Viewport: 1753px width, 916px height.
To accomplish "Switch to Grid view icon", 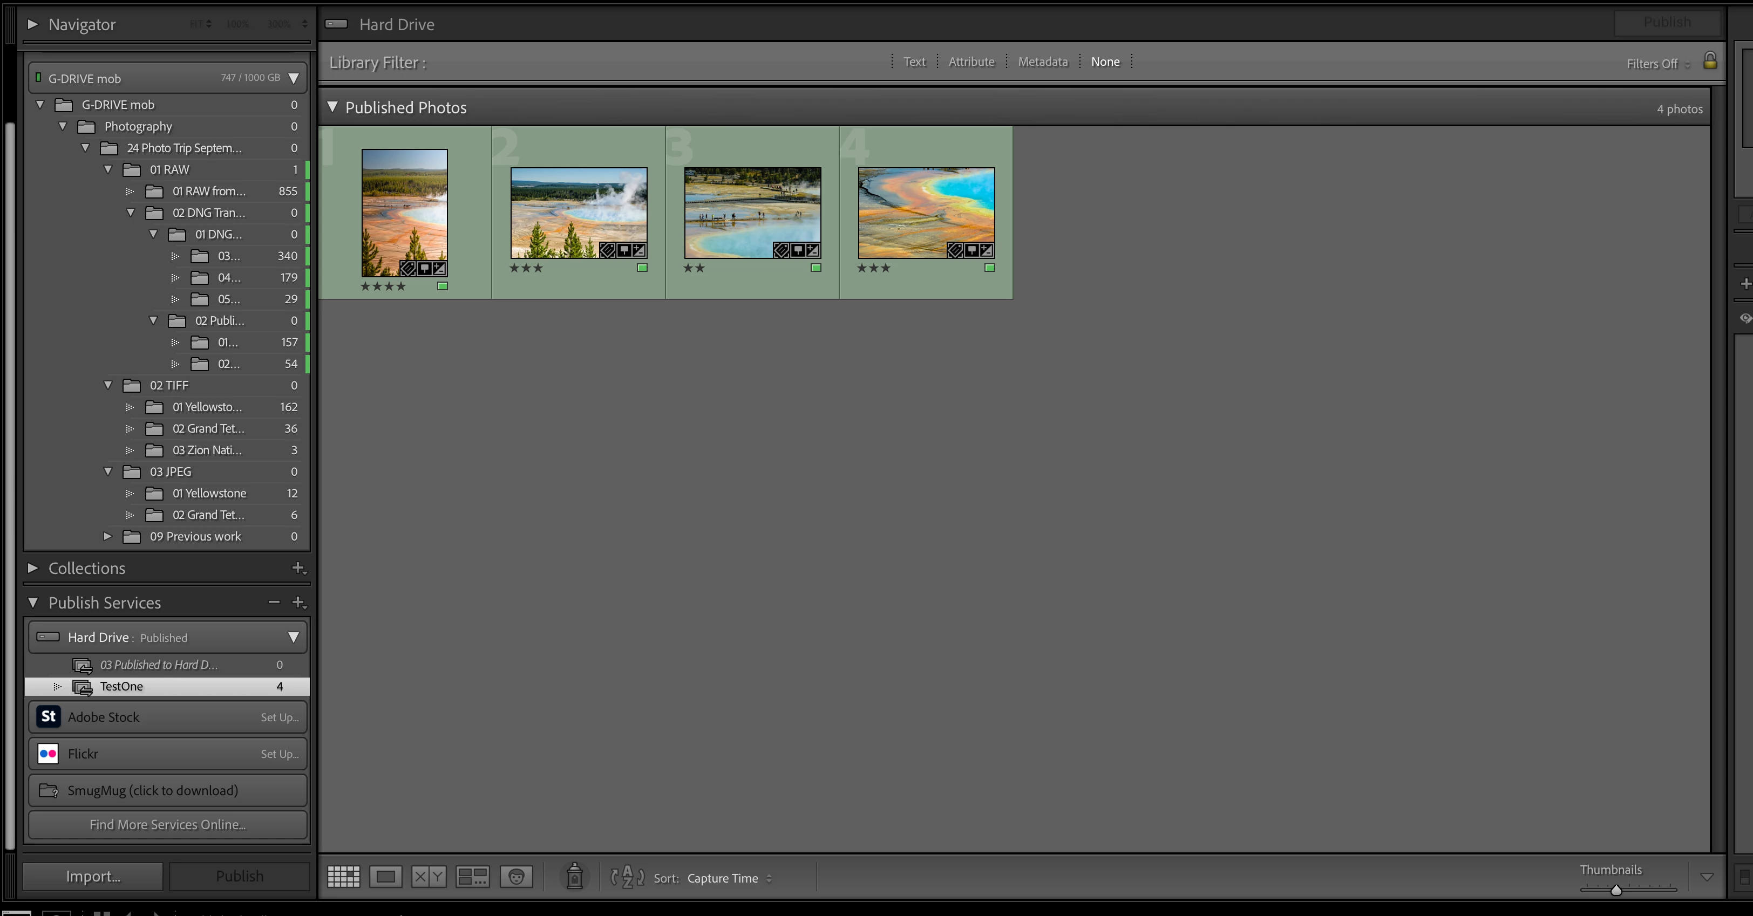I will coord(343,877).
